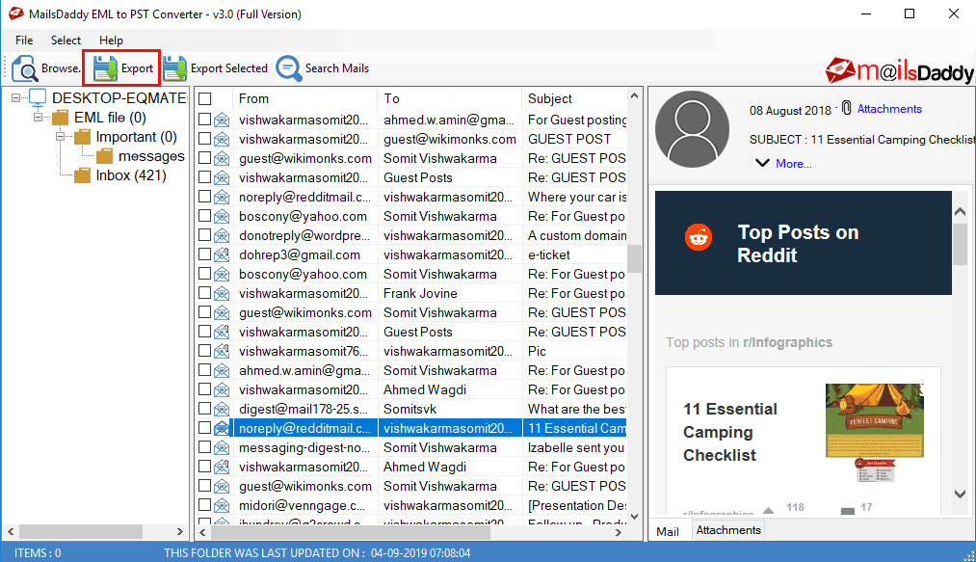Click the Reddit logo in preview
Image resolution: width=976 pixels, height=562 pixels.
[x=699, y=237]
